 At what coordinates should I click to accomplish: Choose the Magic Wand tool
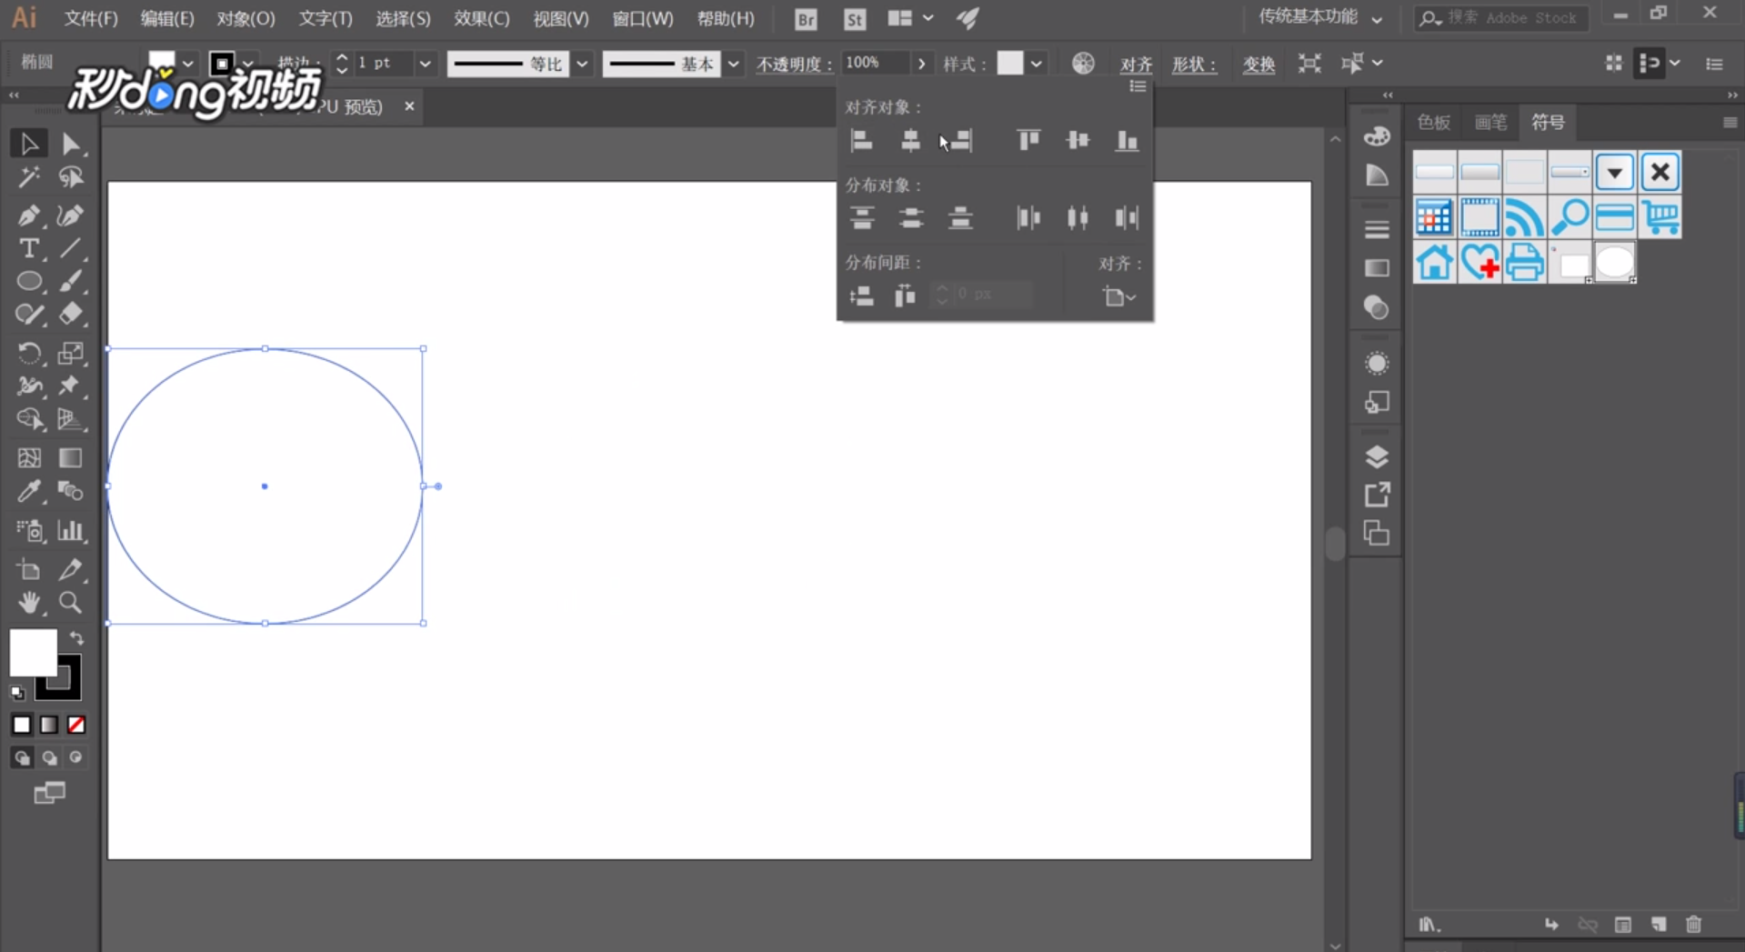coord(28,177)
